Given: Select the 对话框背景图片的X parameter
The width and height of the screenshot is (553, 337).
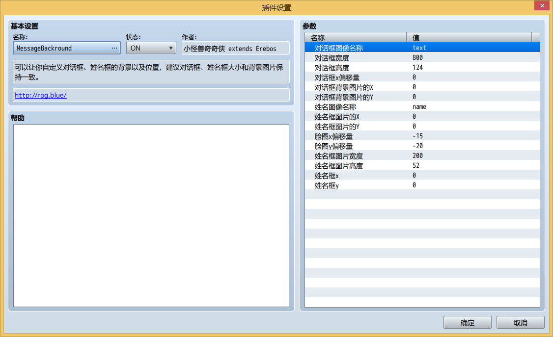Looking at the screenshot, I should pyautogui.click(x=422, y=87).
